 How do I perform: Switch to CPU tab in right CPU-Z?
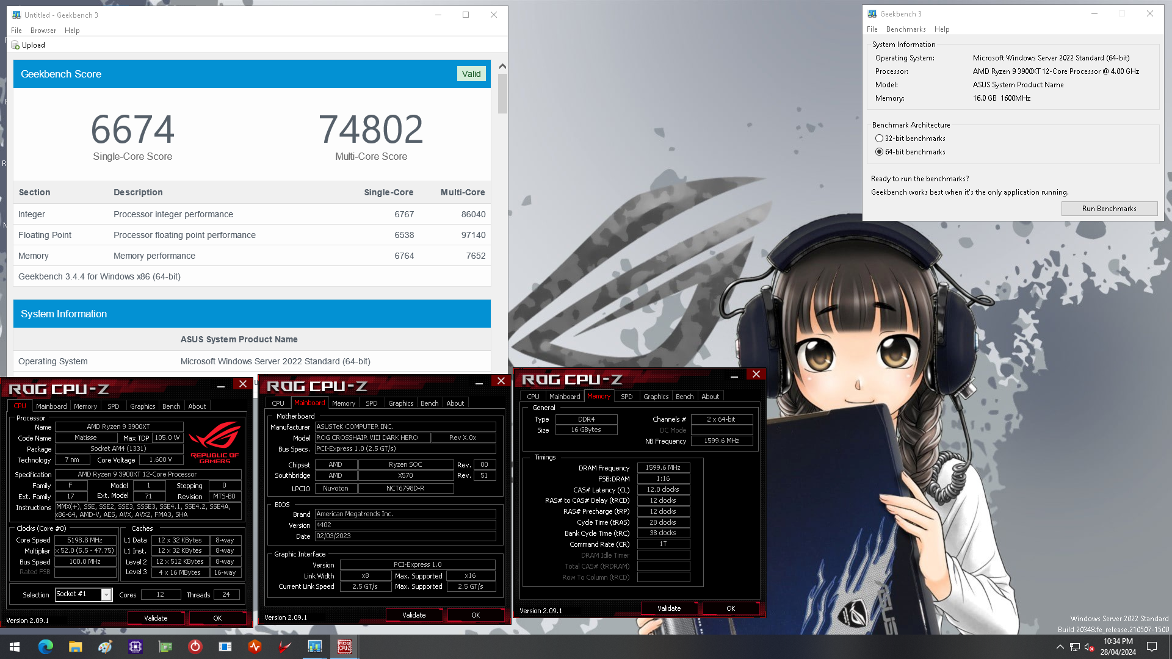point(534,397)
